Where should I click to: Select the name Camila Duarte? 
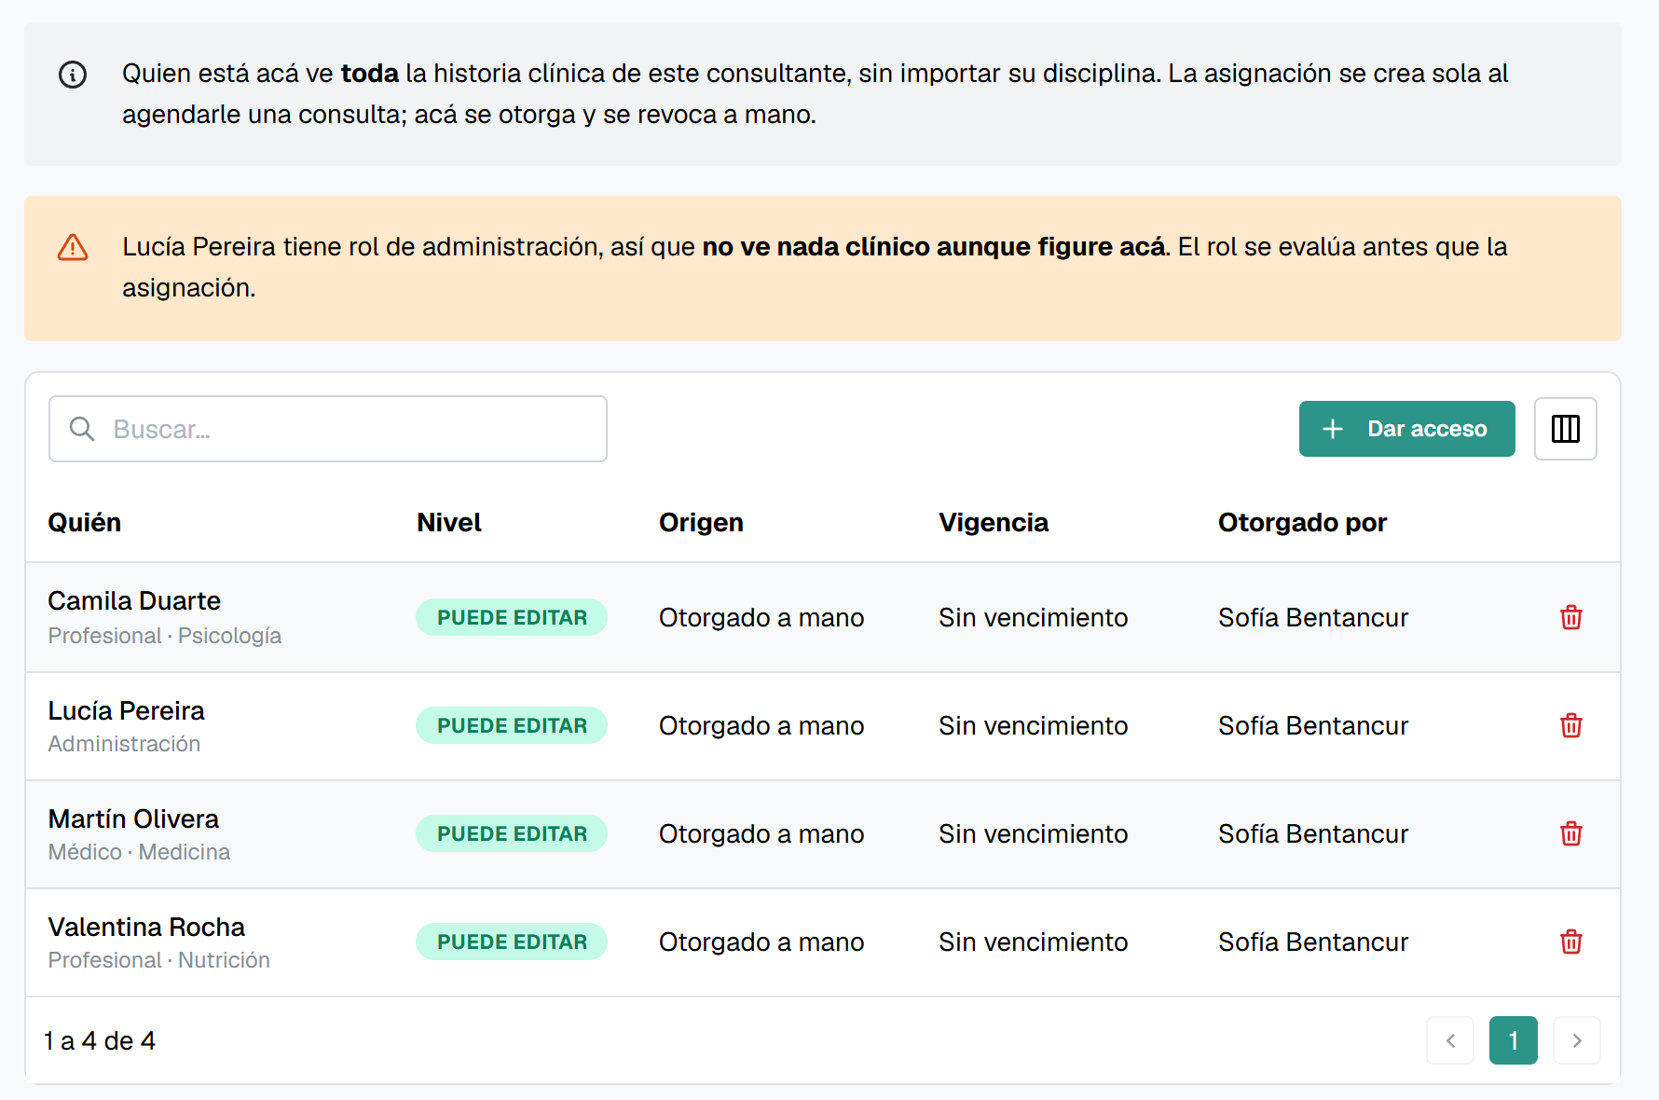coord(134,600)
